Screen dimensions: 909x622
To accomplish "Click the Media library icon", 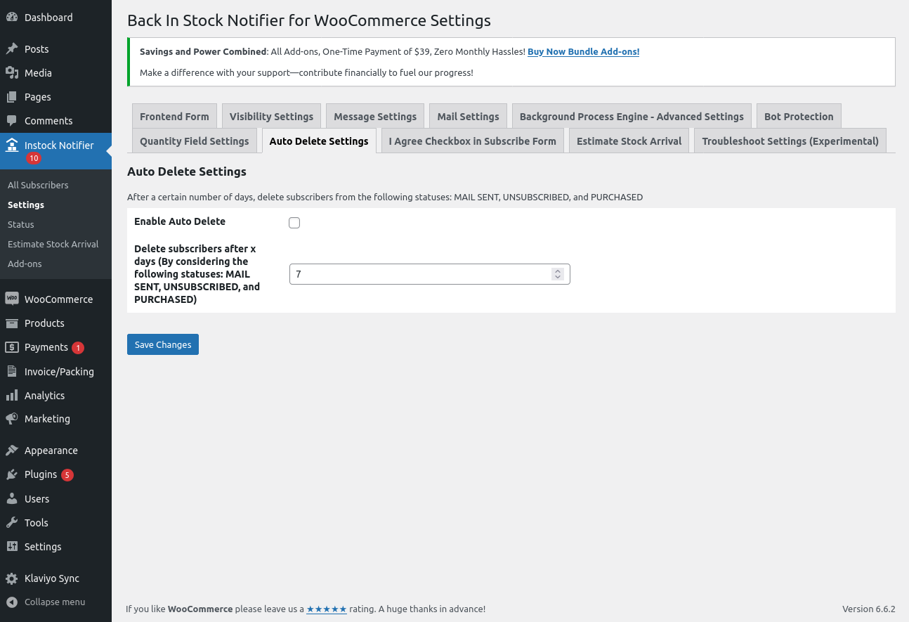I will tap(12, 73).
